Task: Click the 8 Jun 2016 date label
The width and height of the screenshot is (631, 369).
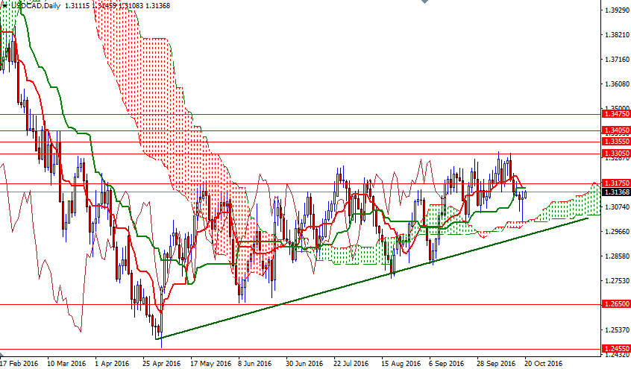Action: (255, 364)
